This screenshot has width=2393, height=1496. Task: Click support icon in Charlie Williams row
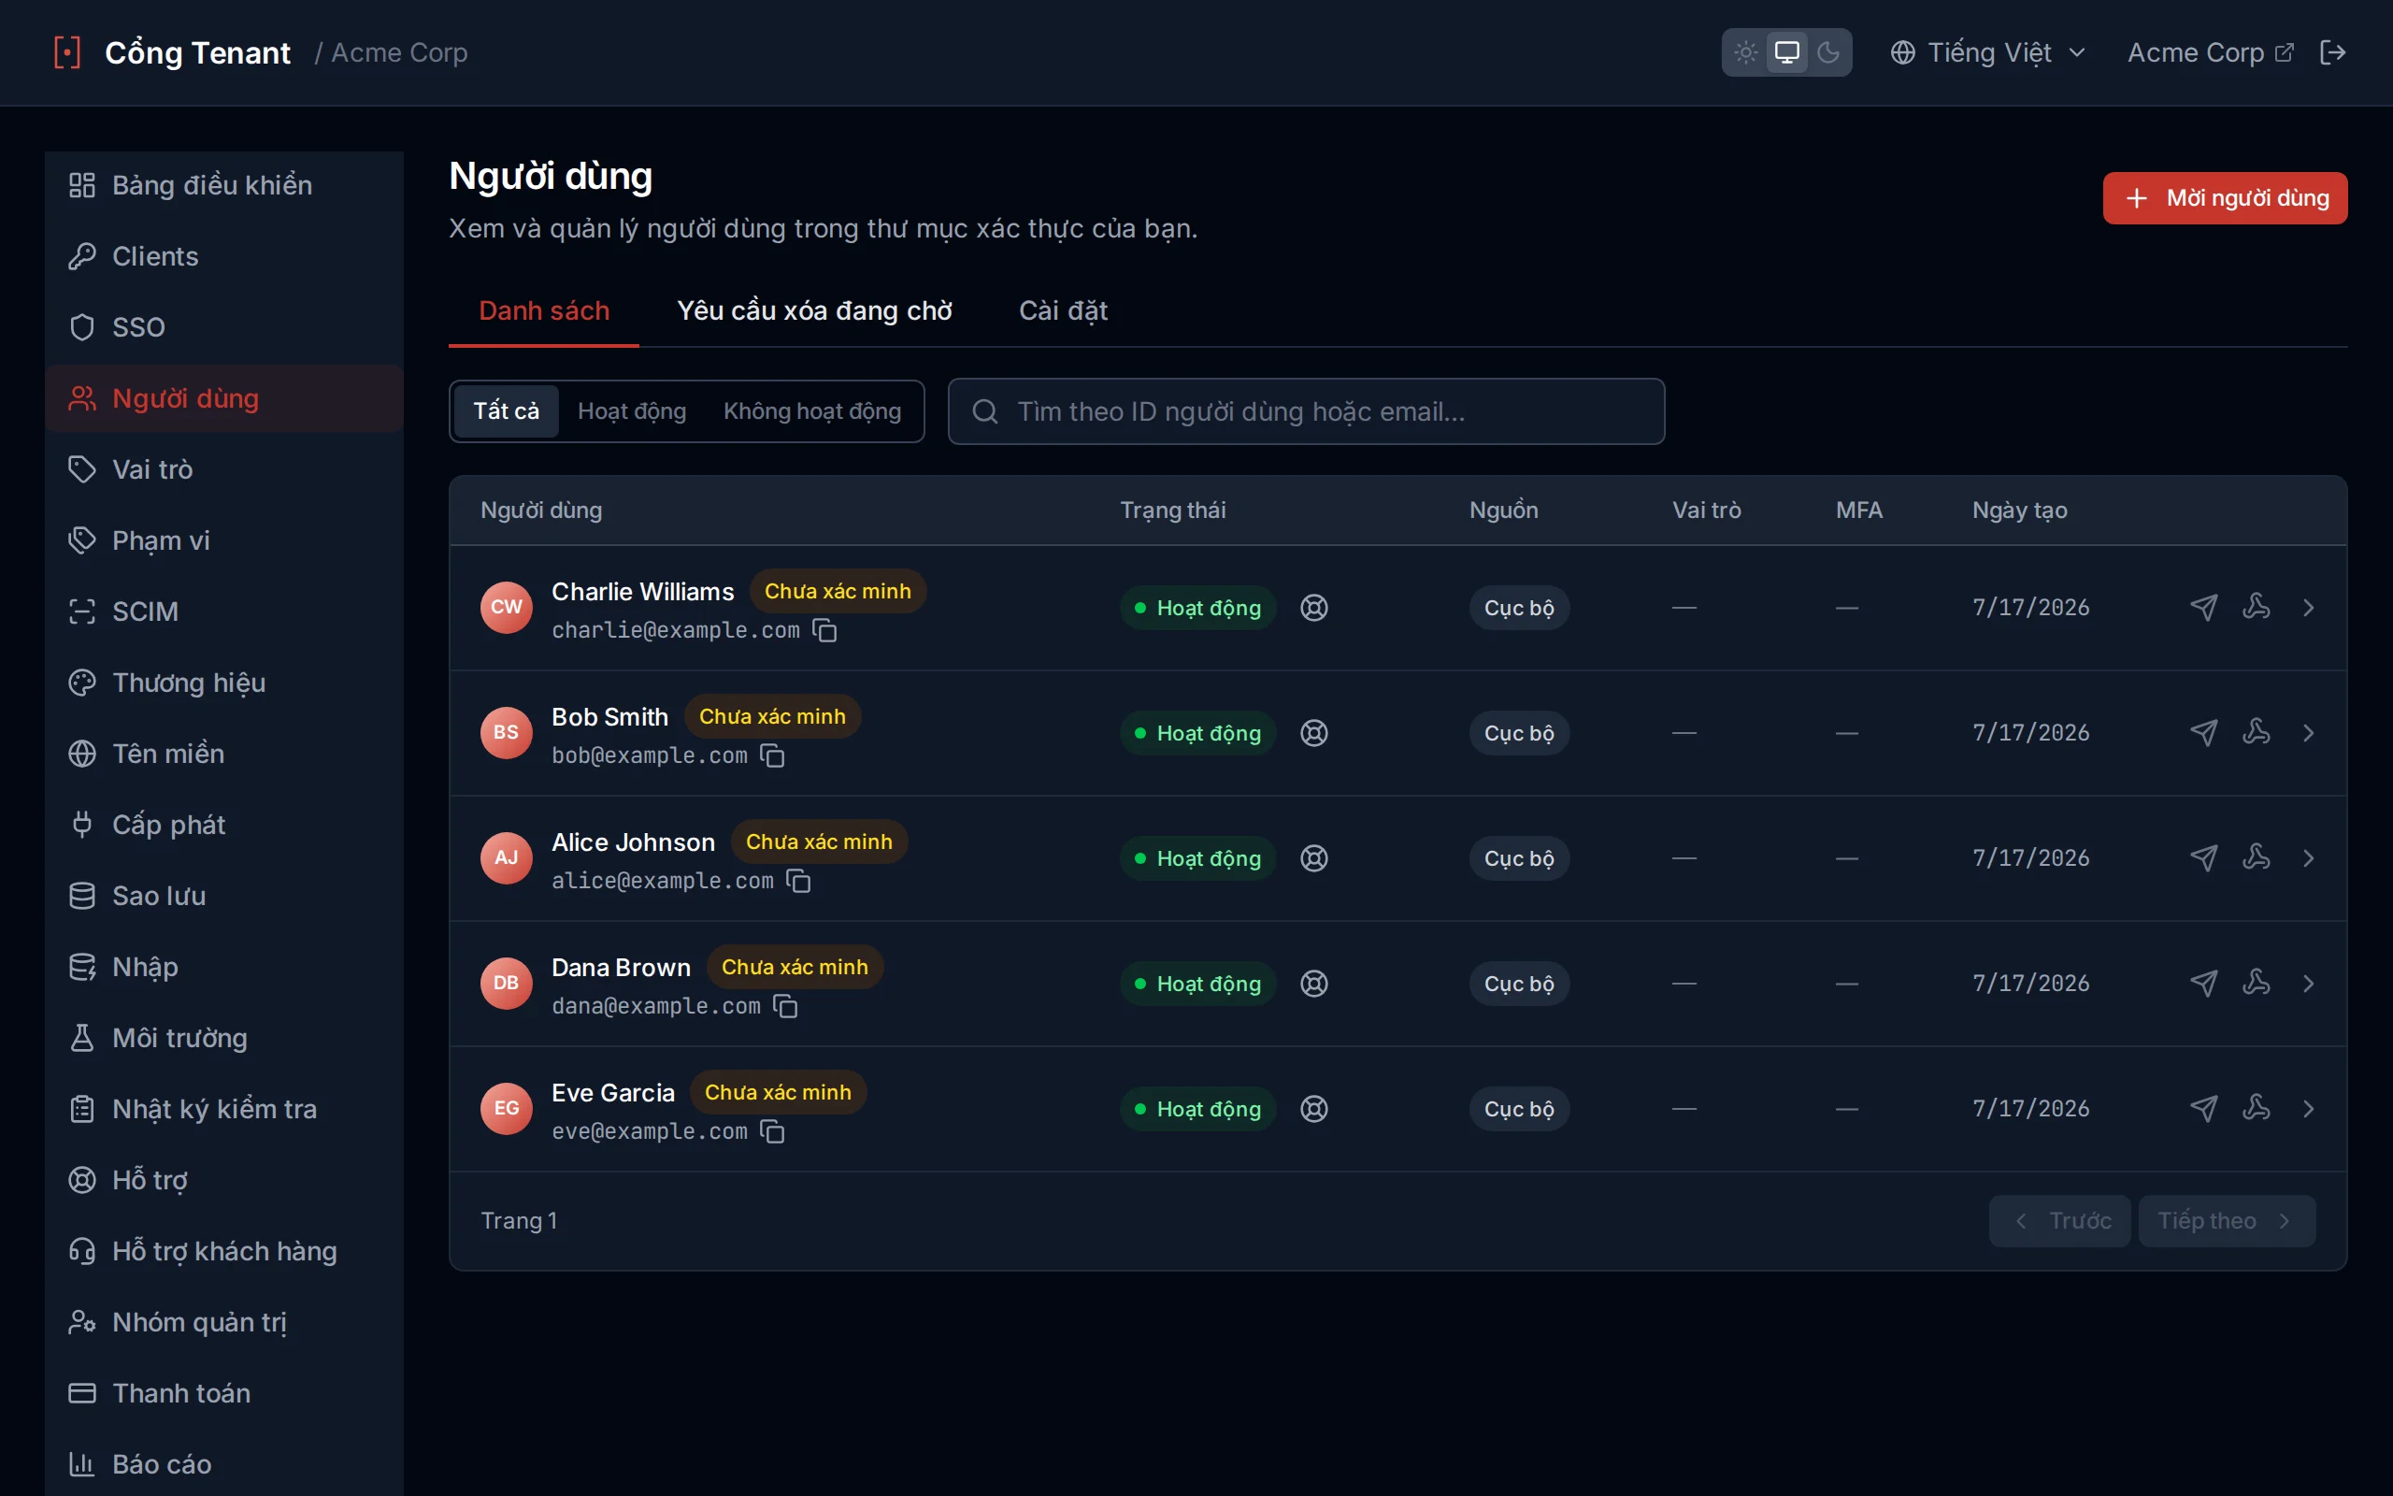click(x=1314, y=608)
